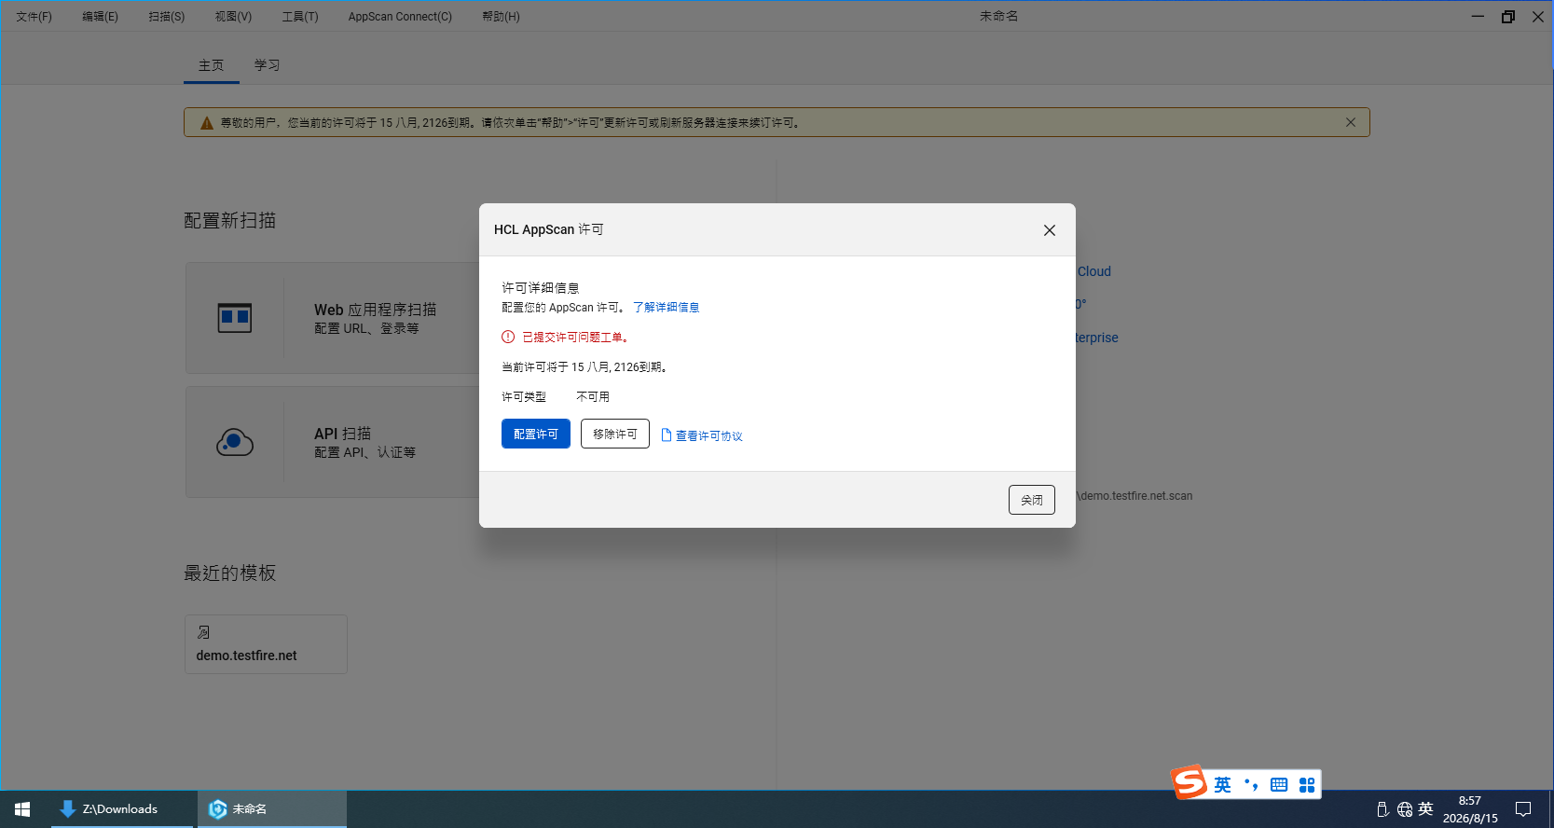This screenshot has height=828, width=1554.
Task: Open the Z:\Downloads taskbar item
Action: coord(121,809)
